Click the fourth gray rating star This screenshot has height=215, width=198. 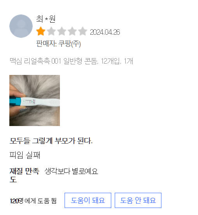coord(72,31)
